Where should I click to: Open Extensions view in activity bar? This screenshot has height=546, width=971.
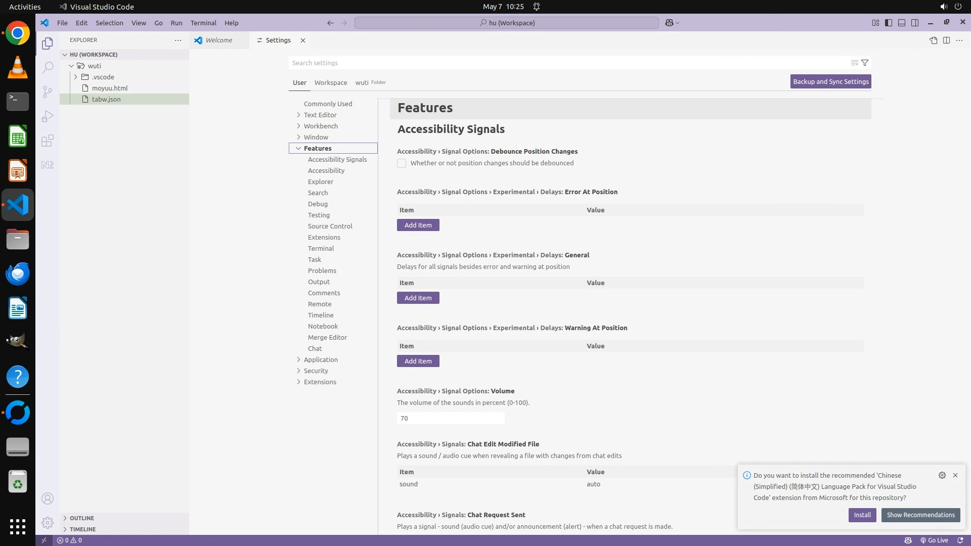[x=48, y=141]
